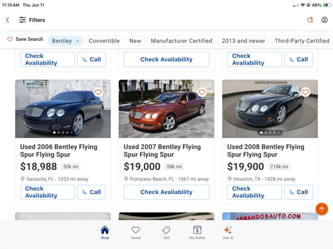Screen dimensions: 333x249
Task: Tap the 58k mi mileage badge
Action: [174, 167]
